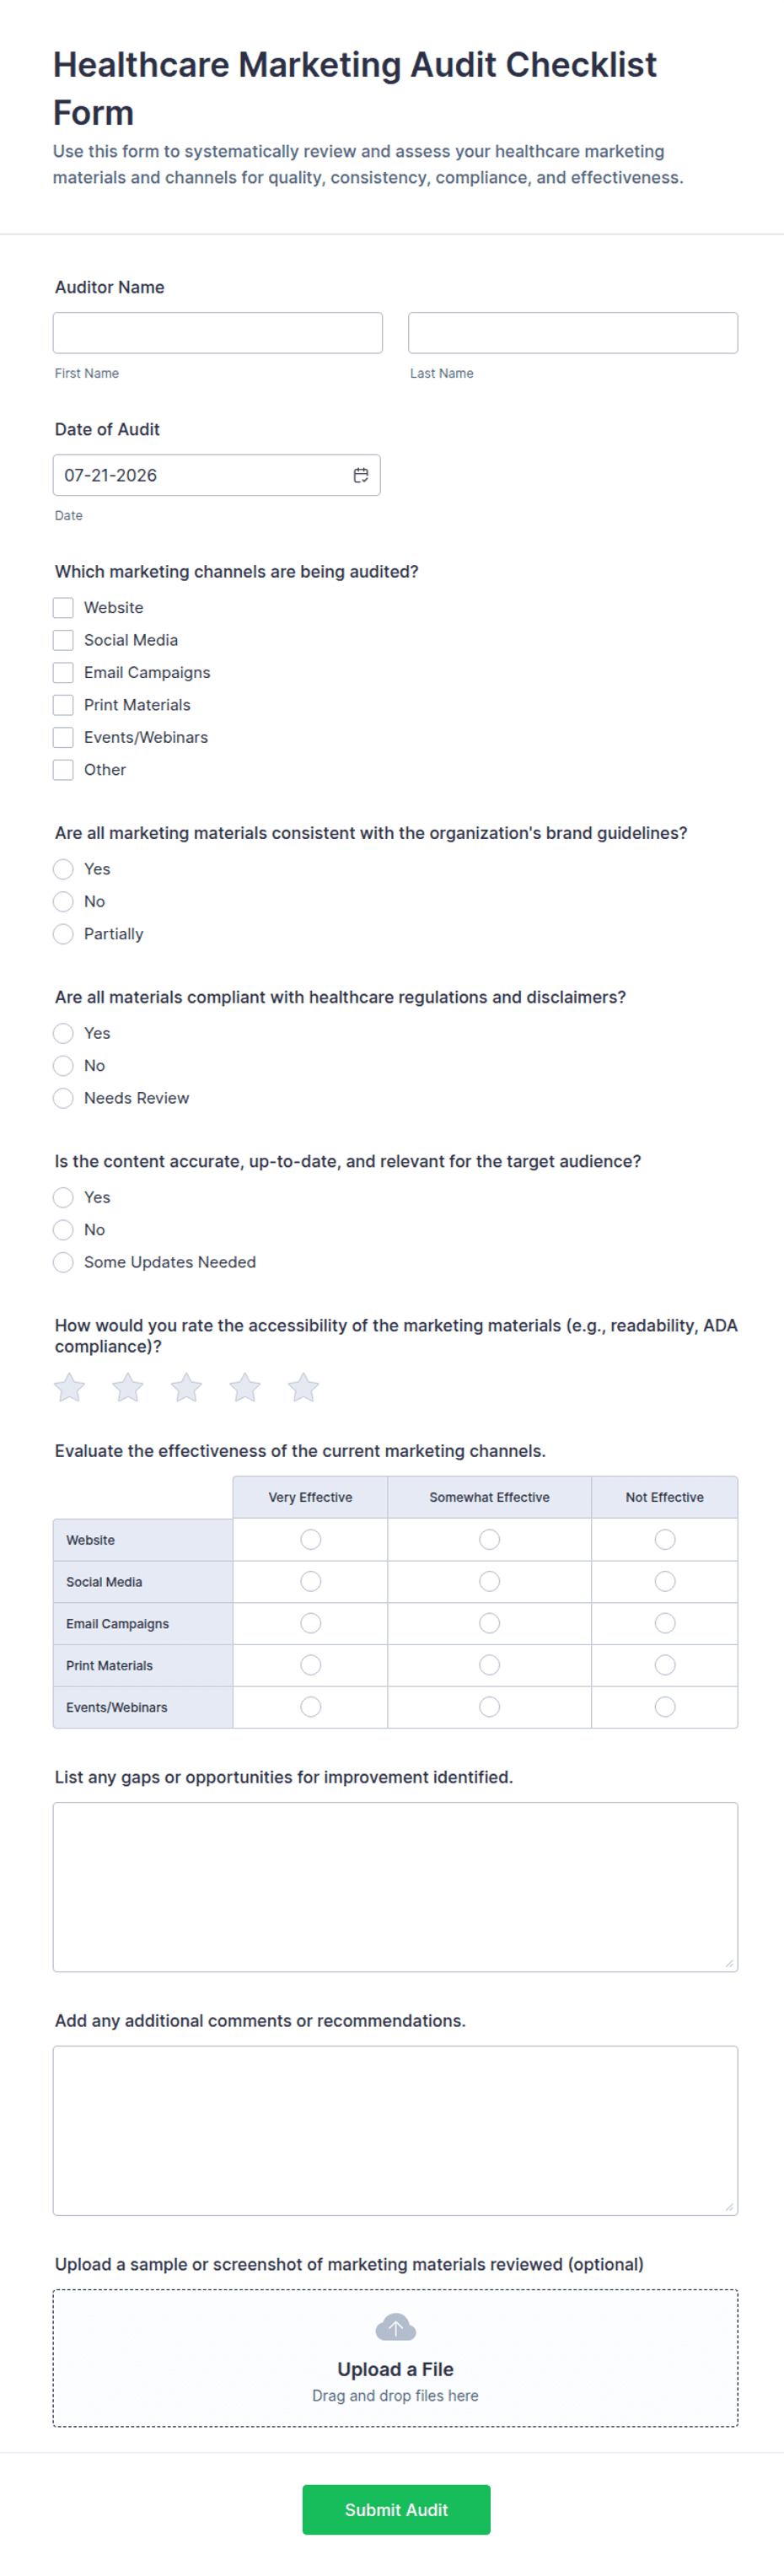784x2576 pixels.
Task: Mark Social Media as Not Effective
Action: tap(665, 1581)
